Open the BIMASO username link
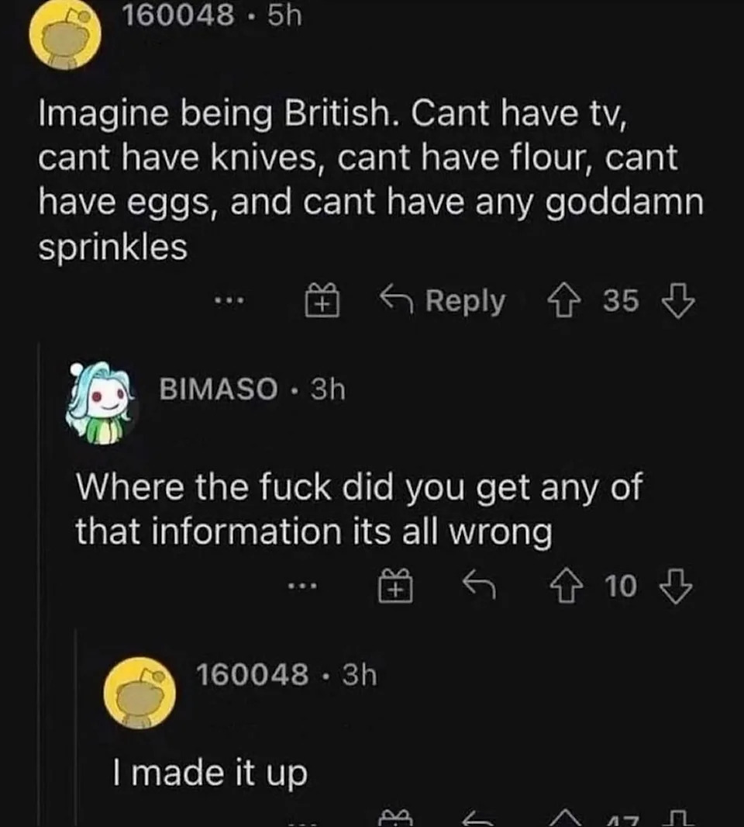The width and height of the screenshot is (744, 827). point(218,389)
